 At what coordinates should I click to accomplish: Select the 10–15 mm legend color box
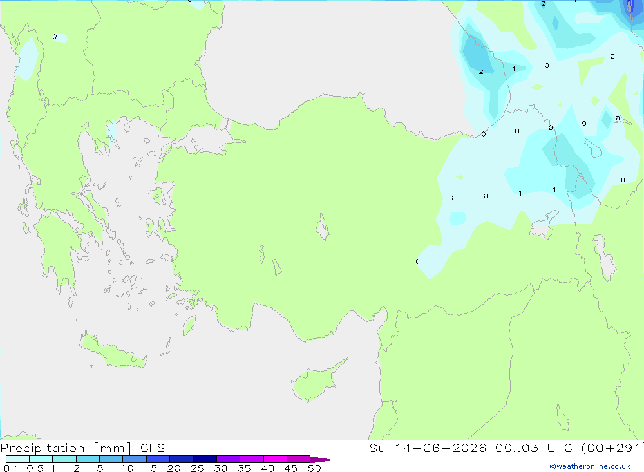pos(135,459)
